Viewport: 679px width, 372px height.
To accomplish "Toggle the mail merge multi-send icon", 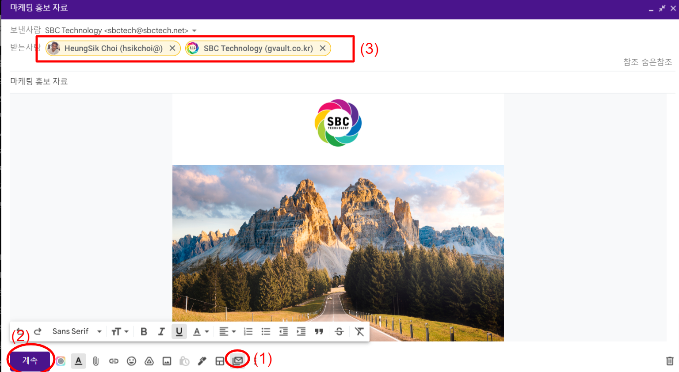I will tap(238, 361).
